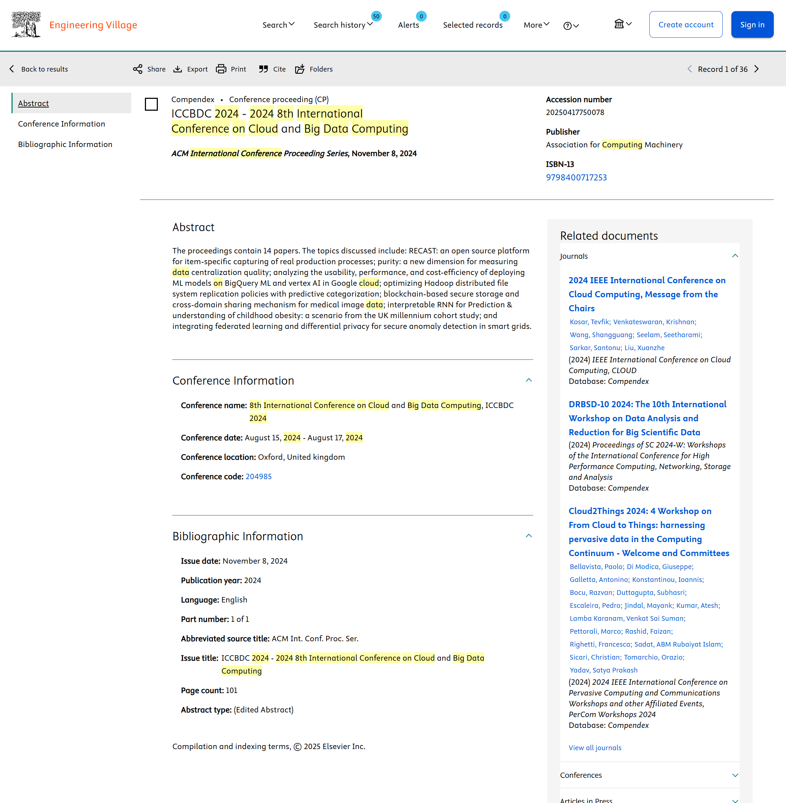Click the Share icon

click(137, 69)
